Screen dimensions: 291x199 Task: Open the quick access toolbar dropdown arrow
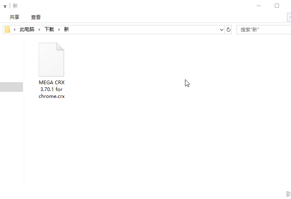[x=5, y=6]
